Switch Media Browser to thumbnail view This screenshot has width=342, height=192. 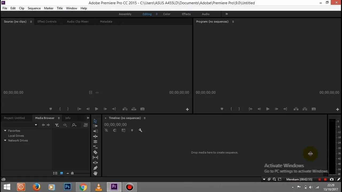click(61, 173)
